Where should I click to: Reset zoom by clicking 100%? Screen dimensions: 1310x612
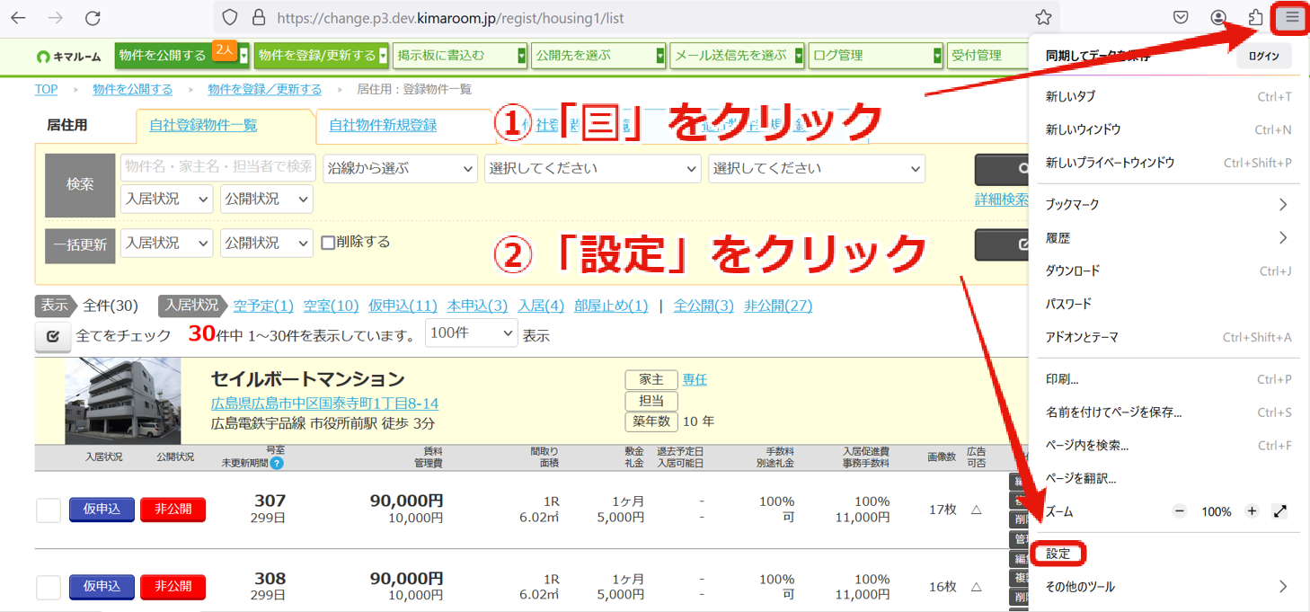pyautogui.click(x=1216, y=511)
